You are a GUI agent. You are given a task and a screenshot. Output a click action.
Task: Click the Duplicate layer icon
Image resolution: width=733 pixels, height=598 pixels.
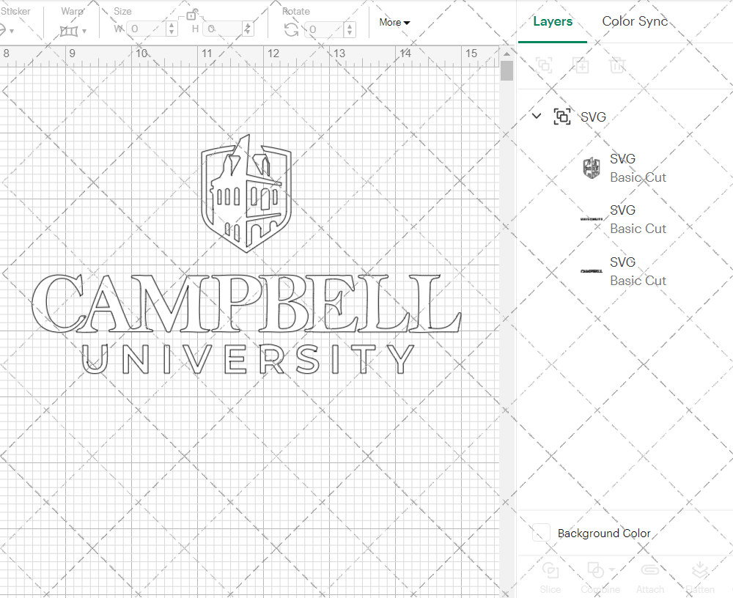[x=581, y=65]
